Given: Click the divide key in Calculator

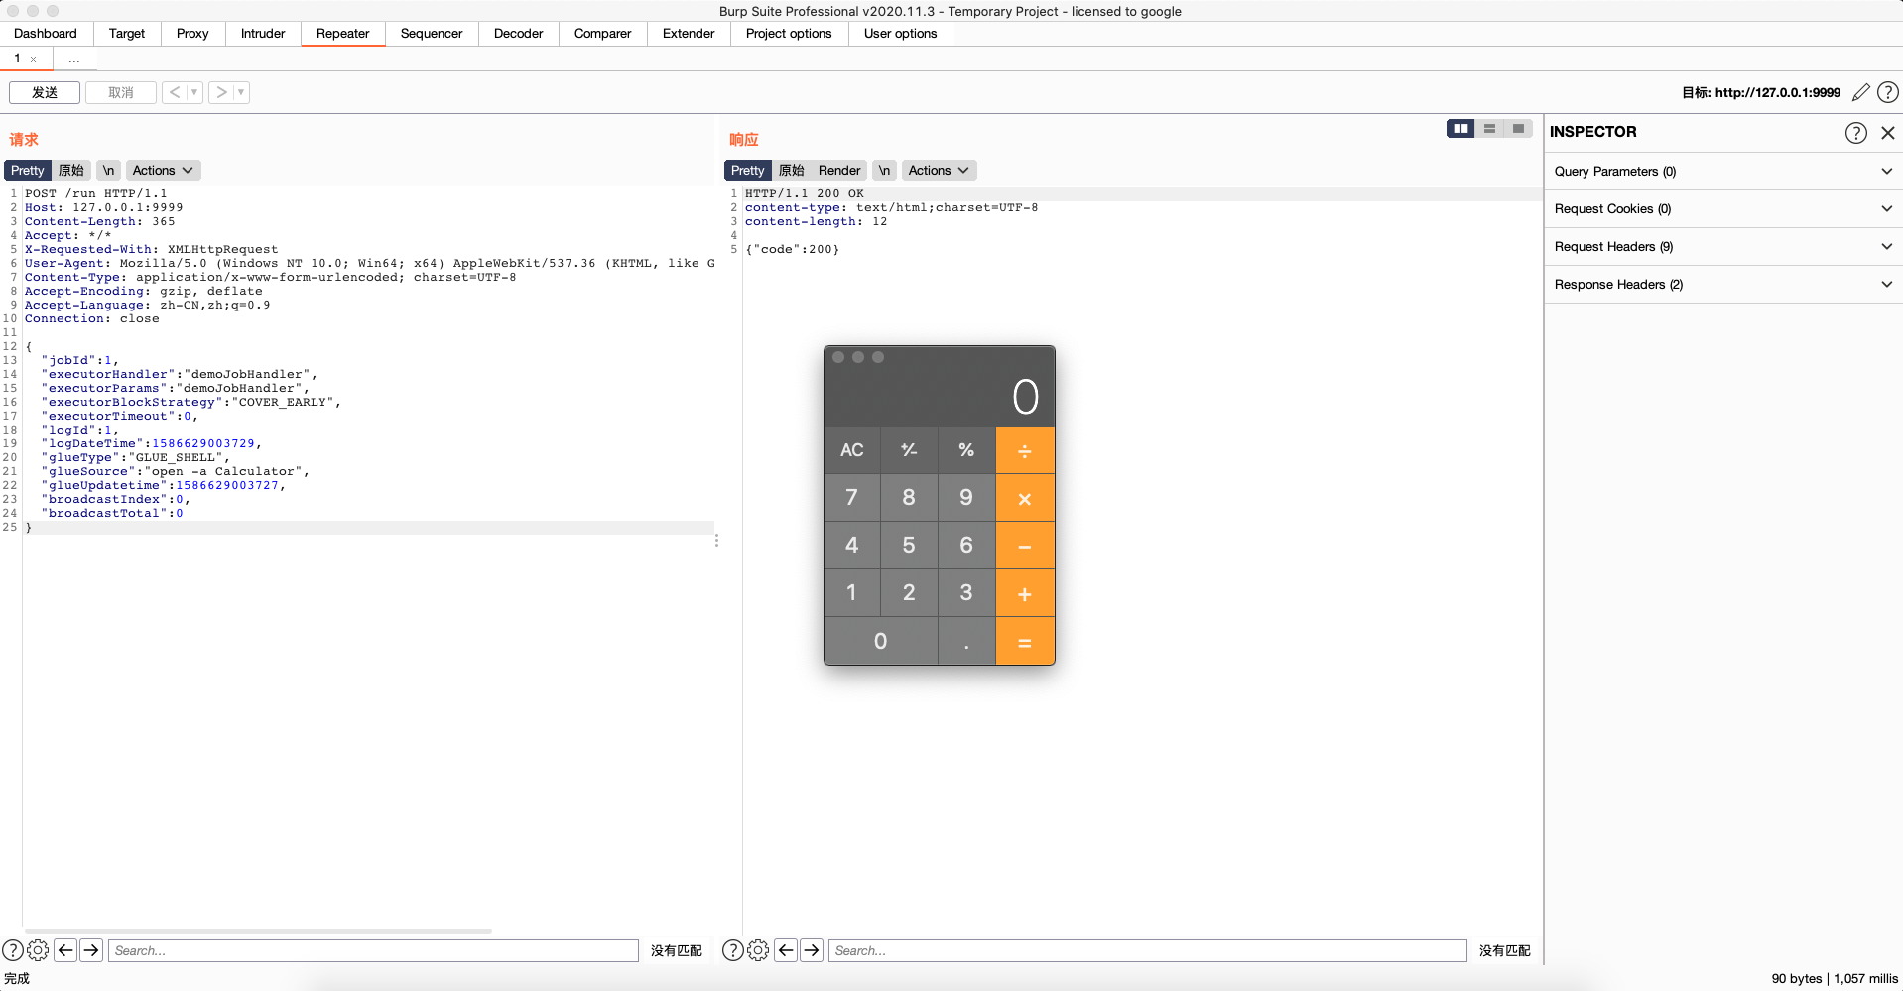Looking at the screenshot, I should click(x=1025, y=450).
